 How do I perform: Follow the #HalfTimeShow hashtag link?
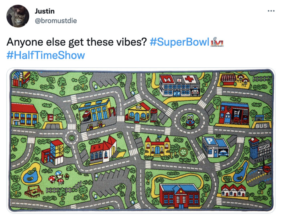click(x=46, y=55)
